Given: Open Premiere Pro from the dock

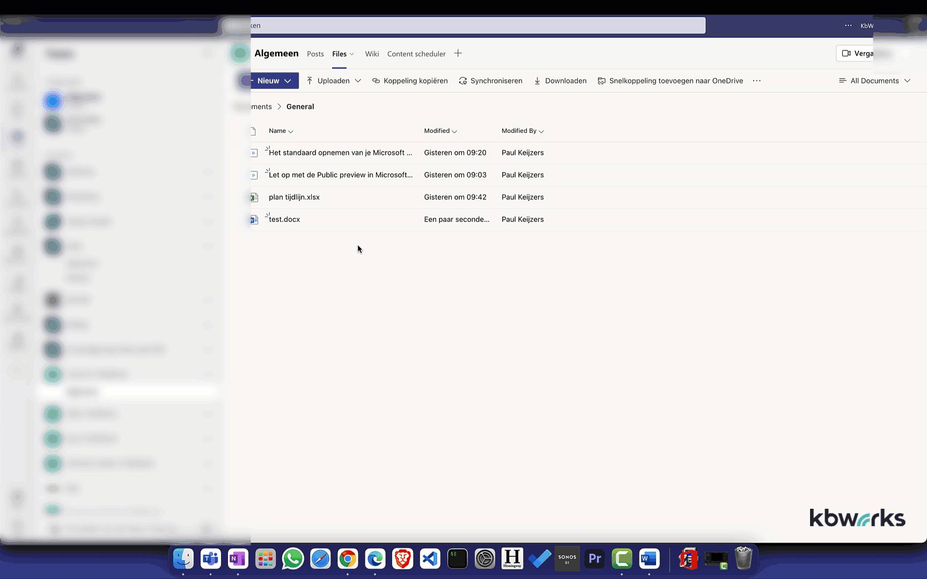Looking at the screenshot, I should click(x=594, y=559).
